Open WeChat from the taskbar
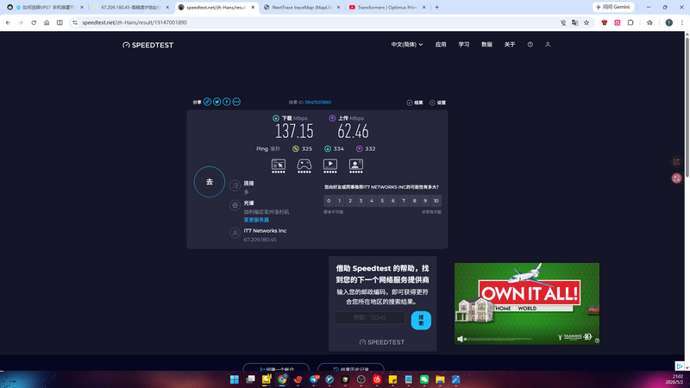The image size is (690, 388). click(424, 379)
